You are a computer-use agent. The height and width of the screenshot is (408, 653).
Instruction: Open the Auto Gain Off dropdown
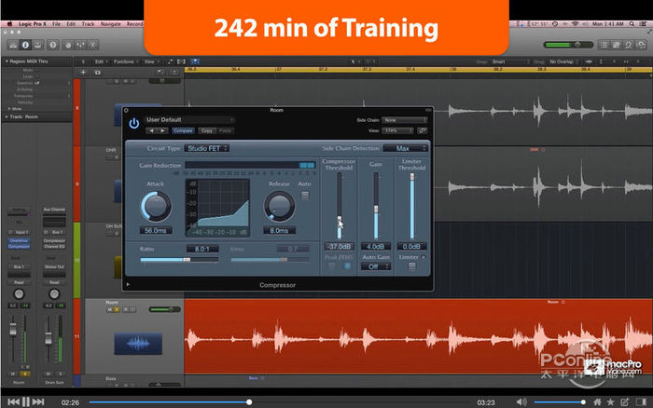(x=376, y=266)
